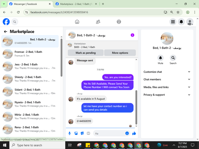Click the 6144068099 message bubble
199x149 pixels.
84,121
